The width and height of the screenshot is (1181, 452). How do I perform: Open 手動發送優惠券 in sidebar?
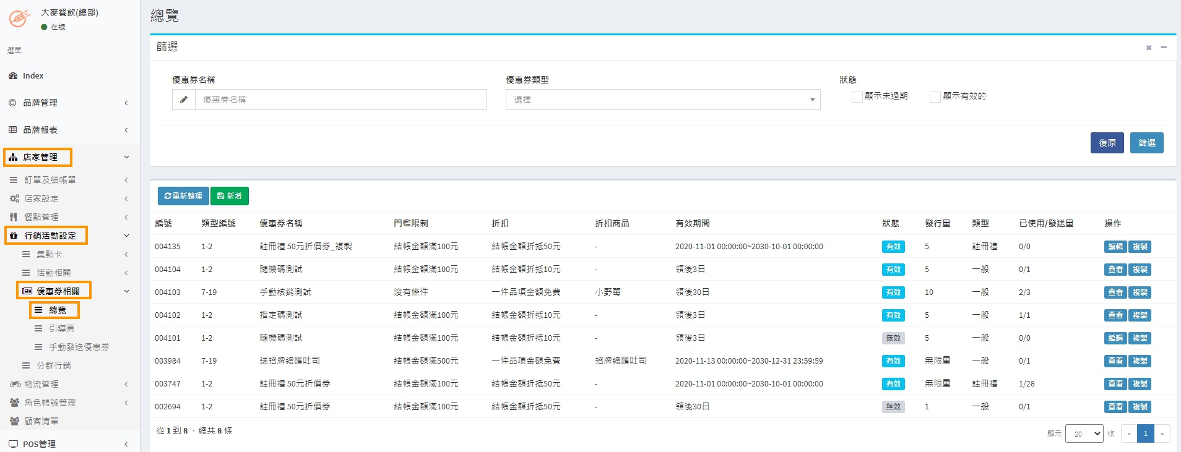[79, 347]
